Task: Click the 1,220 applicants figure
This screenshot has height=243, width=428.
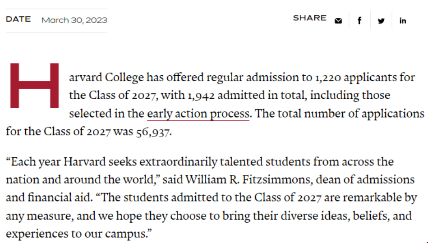Action: pos(328,78)
